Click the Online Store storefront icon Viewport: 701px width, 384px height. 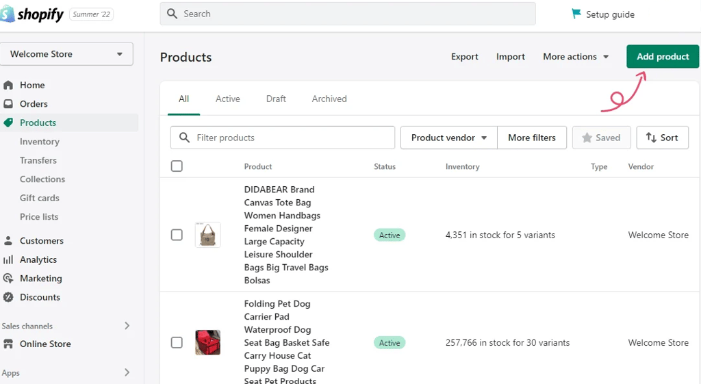[x=8, y=344]
